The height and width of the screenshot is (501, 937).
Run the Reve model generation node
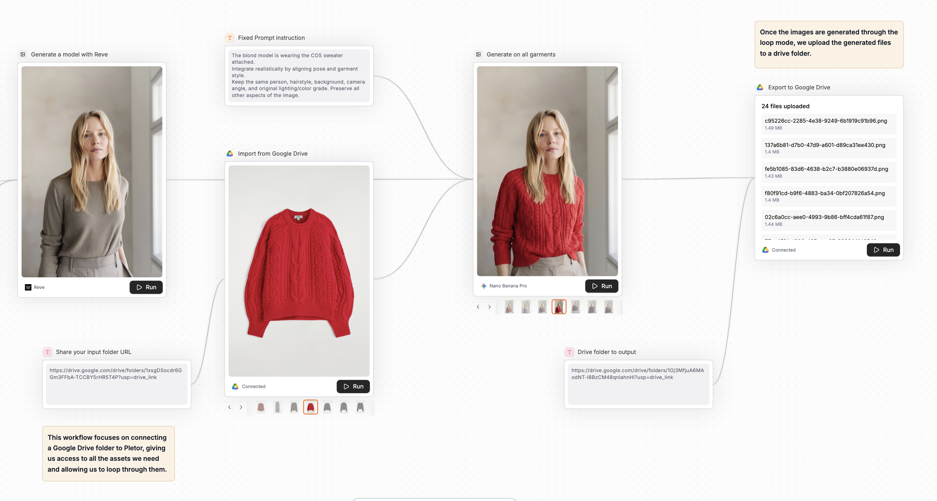(146, 287)
